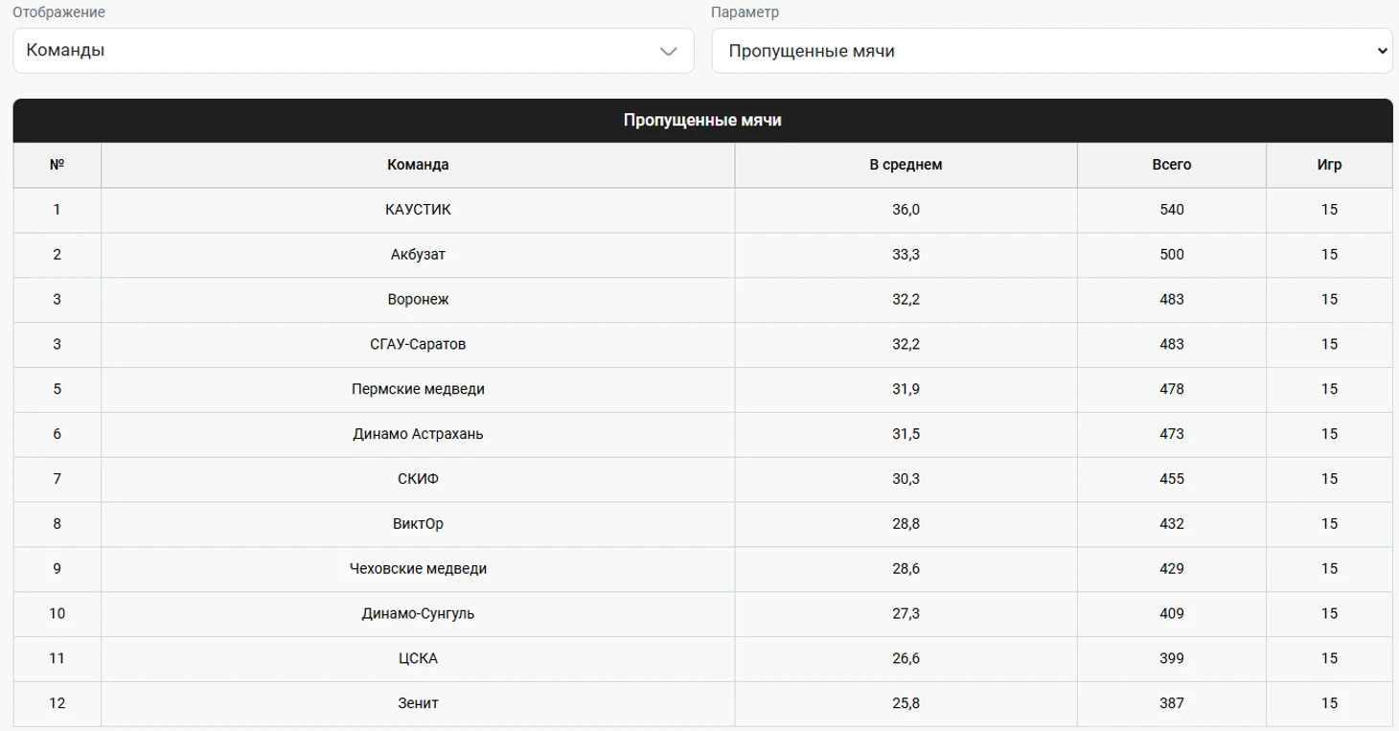Image resolution: width=1399 pixels, height=731 pixels.
Task: Select team Зенит in the table
Action: (418, 703)
